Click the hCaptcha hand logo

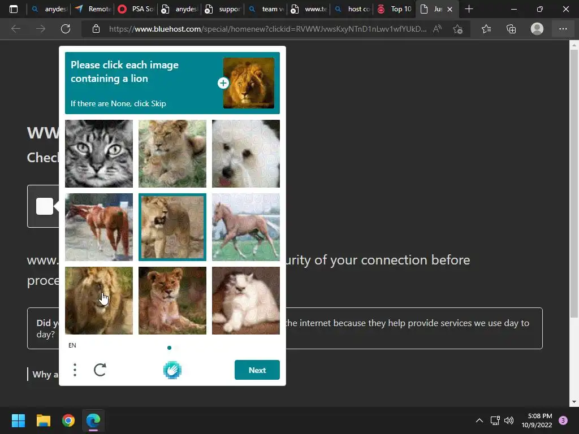(x=172, y=370)
